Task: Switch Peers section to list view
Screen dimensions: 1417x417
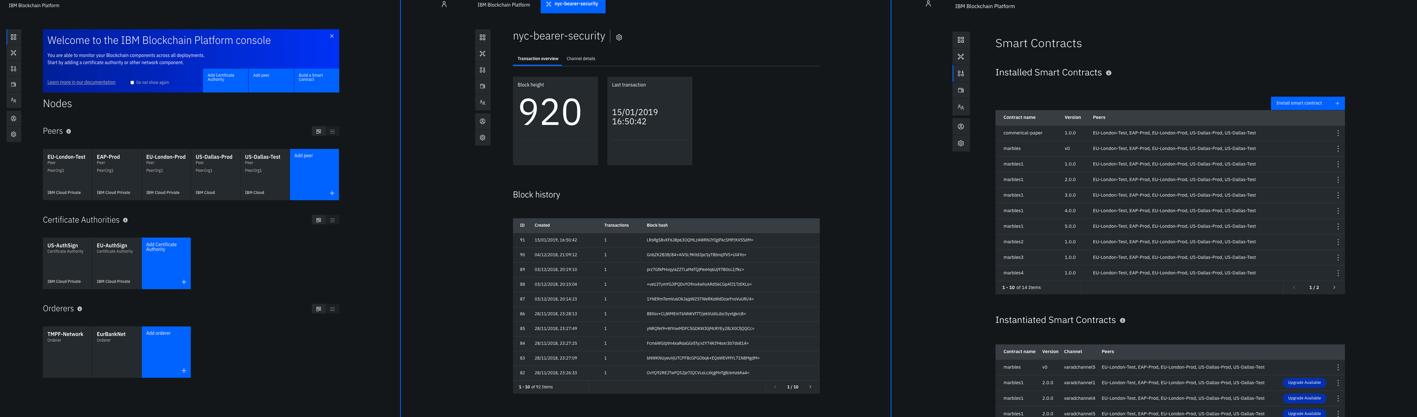Action: click(332, 131)
